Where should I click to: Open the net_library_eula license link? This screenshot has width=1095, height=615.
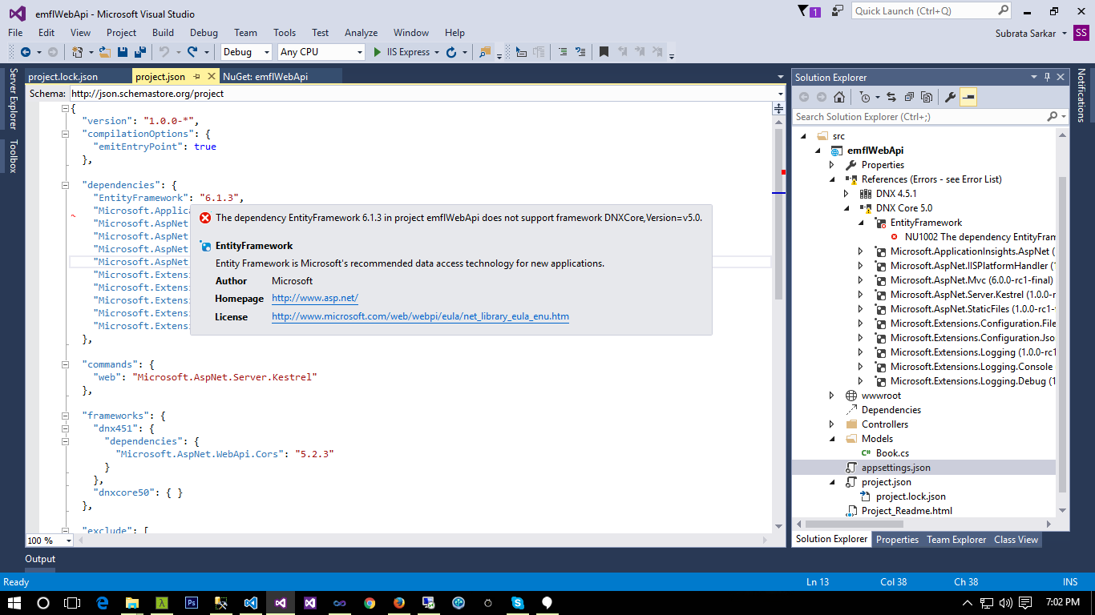[x=420, y=316]
